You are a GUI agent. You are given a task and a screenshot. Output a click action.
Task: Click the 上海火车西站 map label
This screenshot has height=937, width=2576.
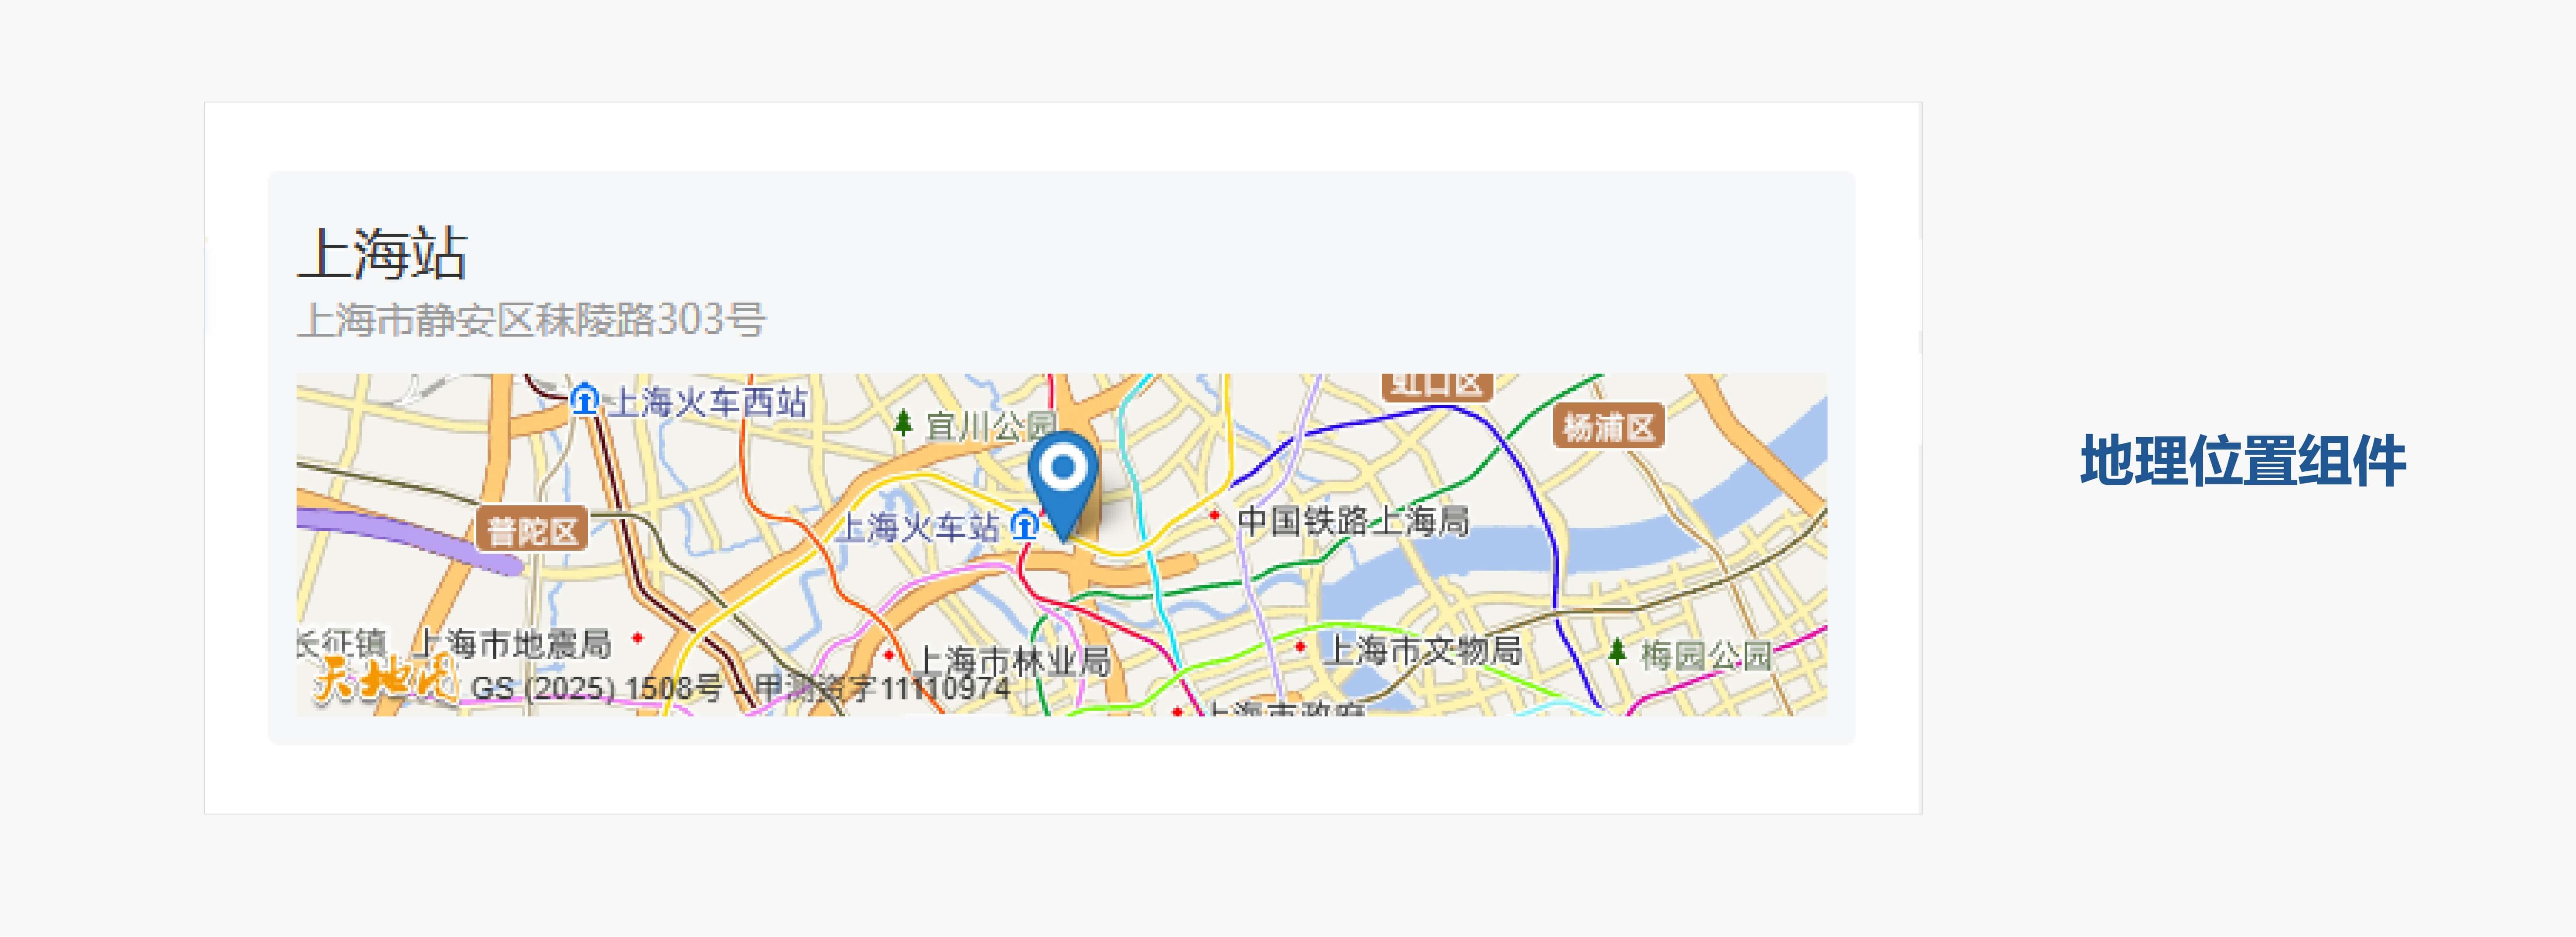(x=708, y=402)
